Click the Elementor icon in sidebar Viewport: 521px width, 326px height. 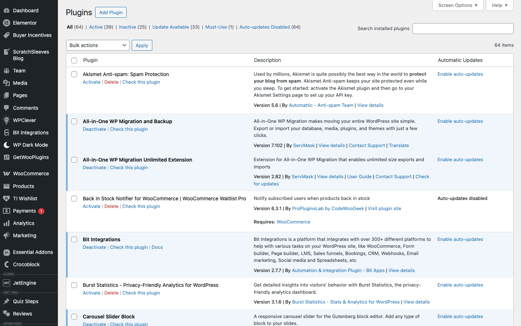7,23
